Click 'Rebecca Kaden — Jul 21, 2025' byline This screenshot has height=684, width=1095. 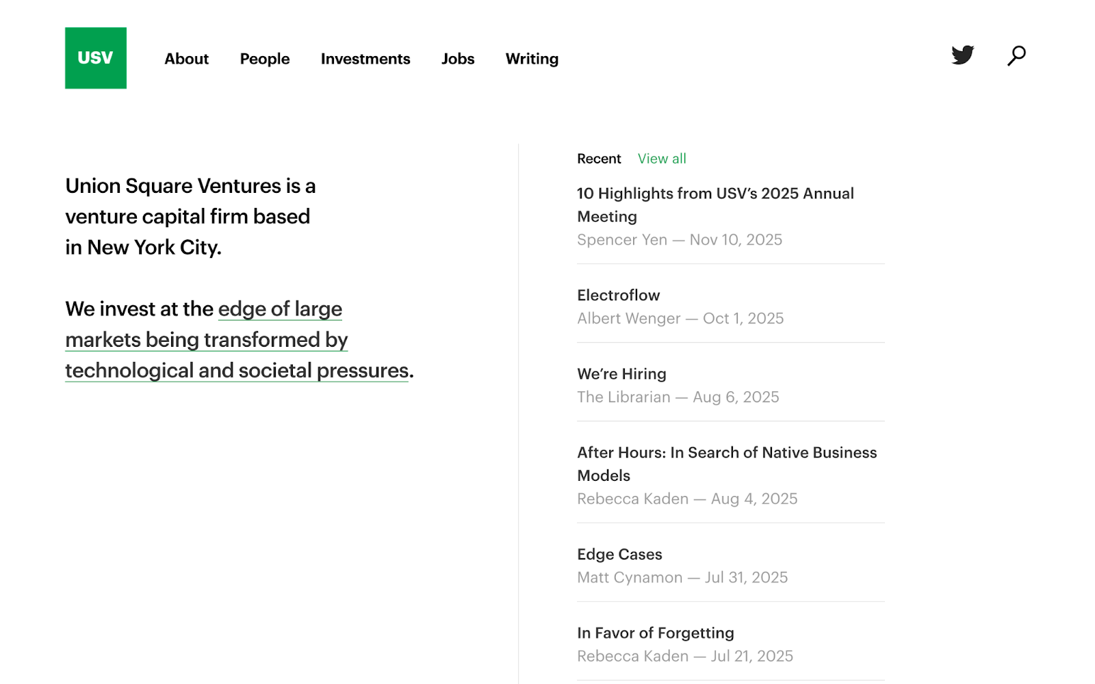(x=685, y=657)
